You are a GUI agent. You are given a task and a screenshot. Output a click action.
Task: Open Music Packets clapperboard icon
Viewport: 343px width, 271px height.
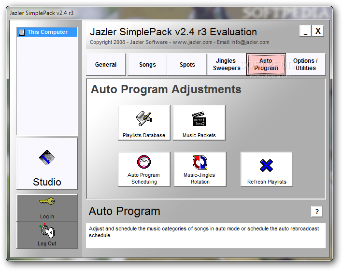(x=199, y=119)
